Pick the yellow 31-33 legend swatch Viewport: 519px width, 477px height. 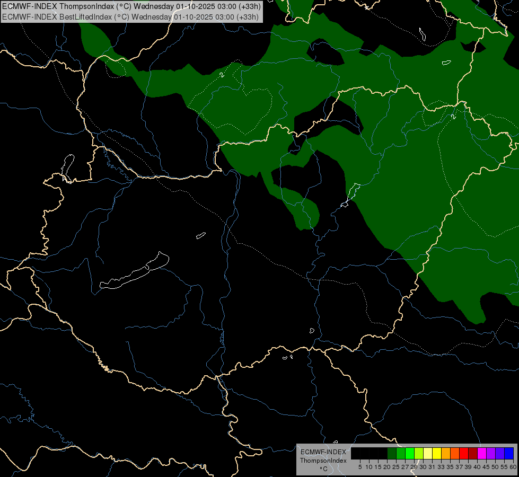tap(437, 453)
